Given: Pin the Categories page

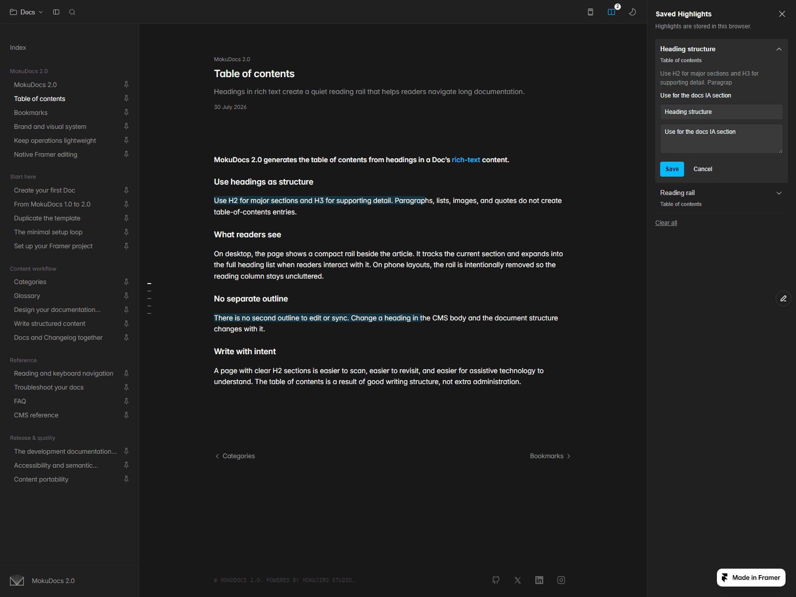Looking at the screenshot, I should (x=126, y=282).
